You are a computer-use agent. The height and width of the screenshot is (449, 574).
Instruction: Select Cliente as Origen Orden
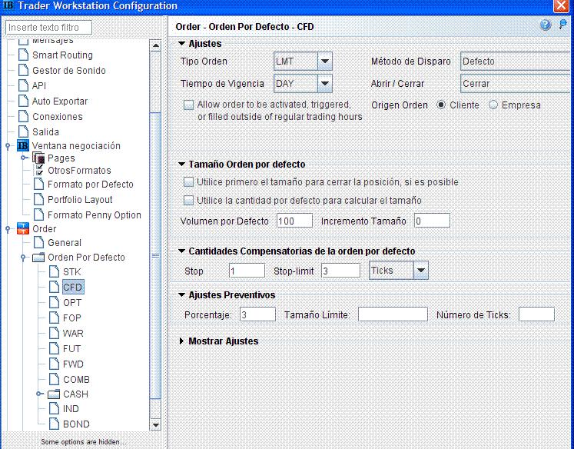pyautogui.click(x=441, y=105)
